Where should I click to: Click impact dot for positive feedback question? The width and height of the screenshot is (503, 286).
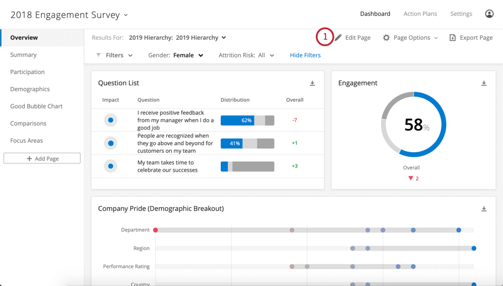(111, 120)
